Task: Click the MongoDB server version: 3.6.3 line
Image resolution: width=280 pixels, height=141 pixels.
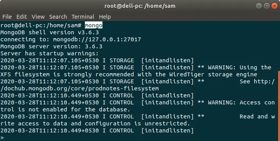Action: tap(52, 46)
